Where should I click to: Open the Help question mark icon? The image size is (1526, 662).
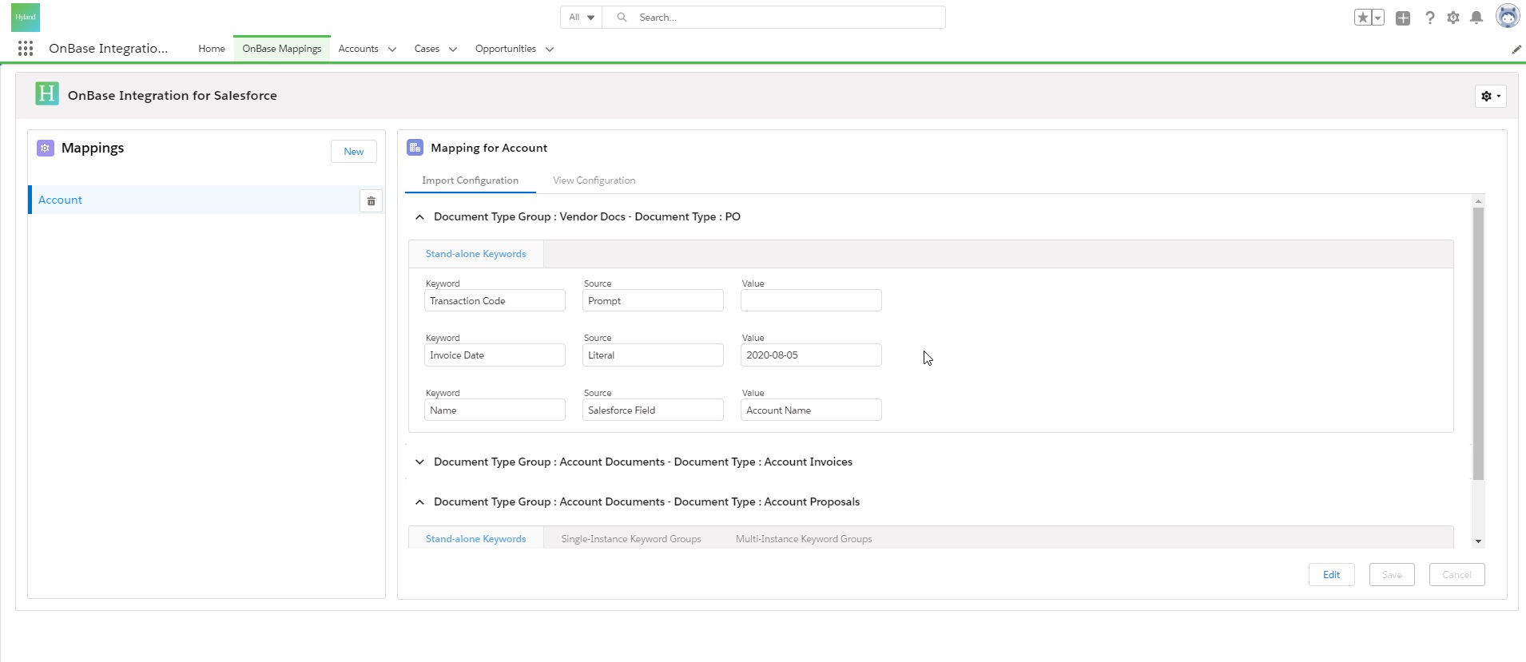point(1429,18)
